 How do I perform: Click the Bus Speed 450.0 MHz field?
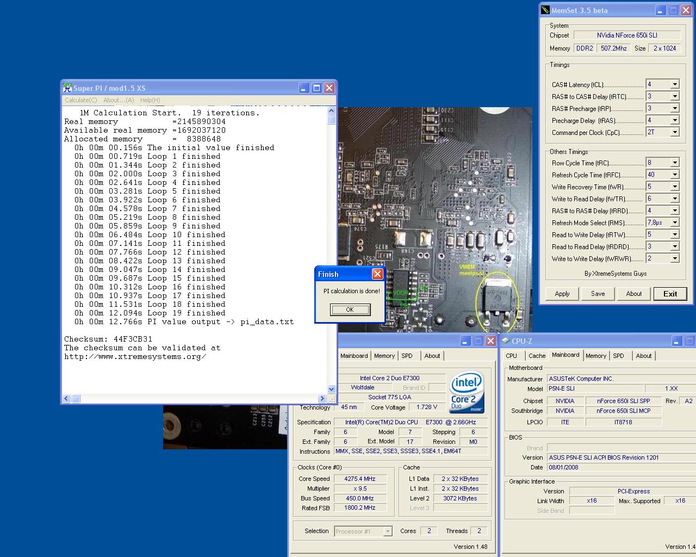coord(360,498)
